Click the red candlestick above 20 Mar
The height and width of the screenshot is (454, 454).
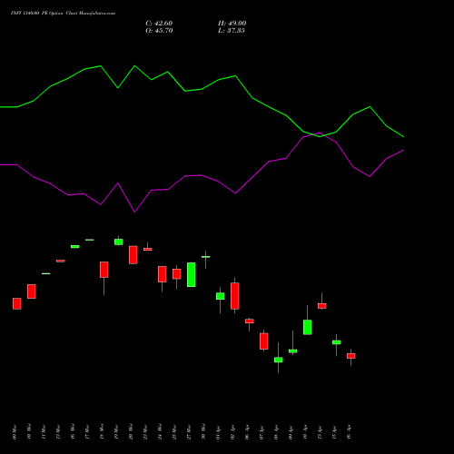point(133,255)
